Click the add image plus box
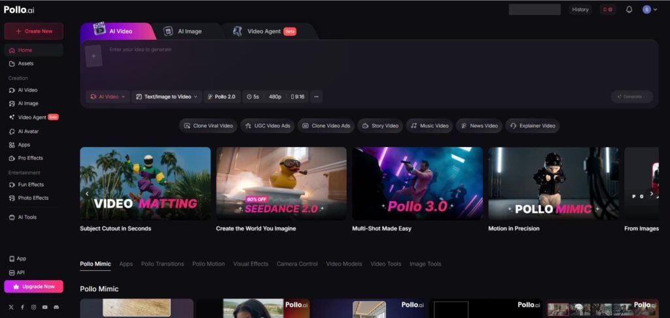The image size is (670, 318). 94,56
